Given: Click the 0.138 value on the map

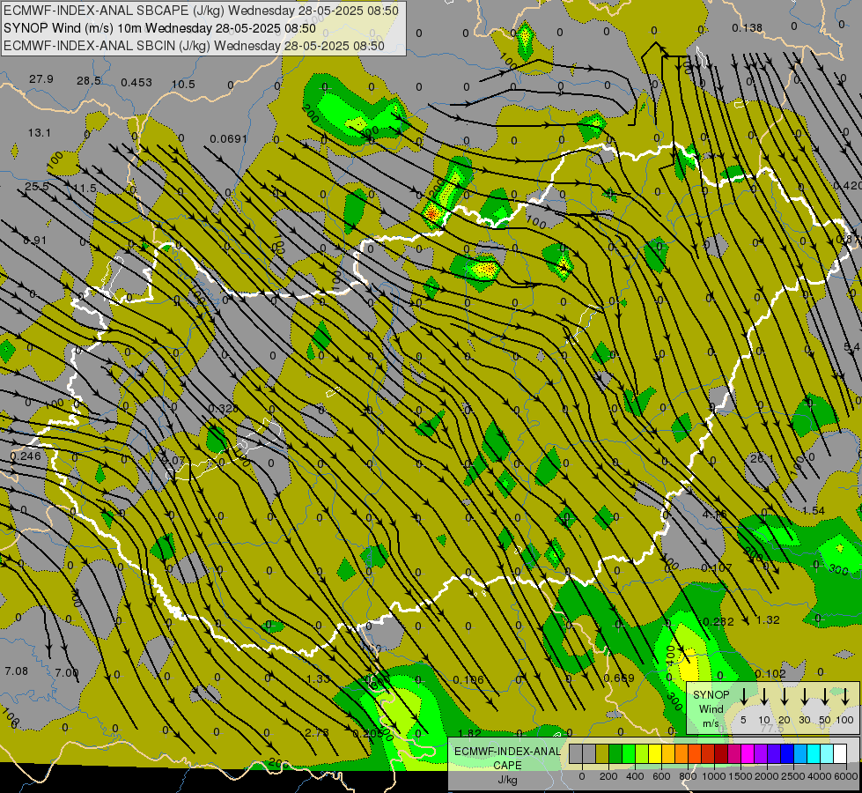Looking at the screenshot, I should [x=748, y=27].
